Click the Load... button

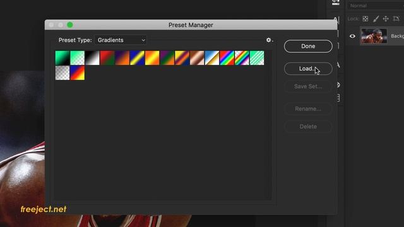308,69
